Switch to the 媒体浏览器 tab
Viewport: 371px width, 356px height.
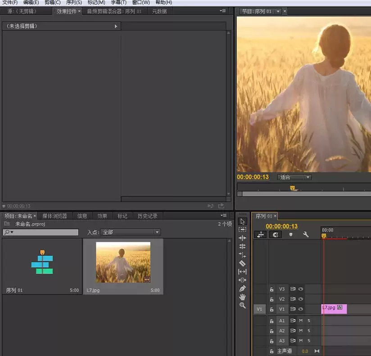point(54,216)
